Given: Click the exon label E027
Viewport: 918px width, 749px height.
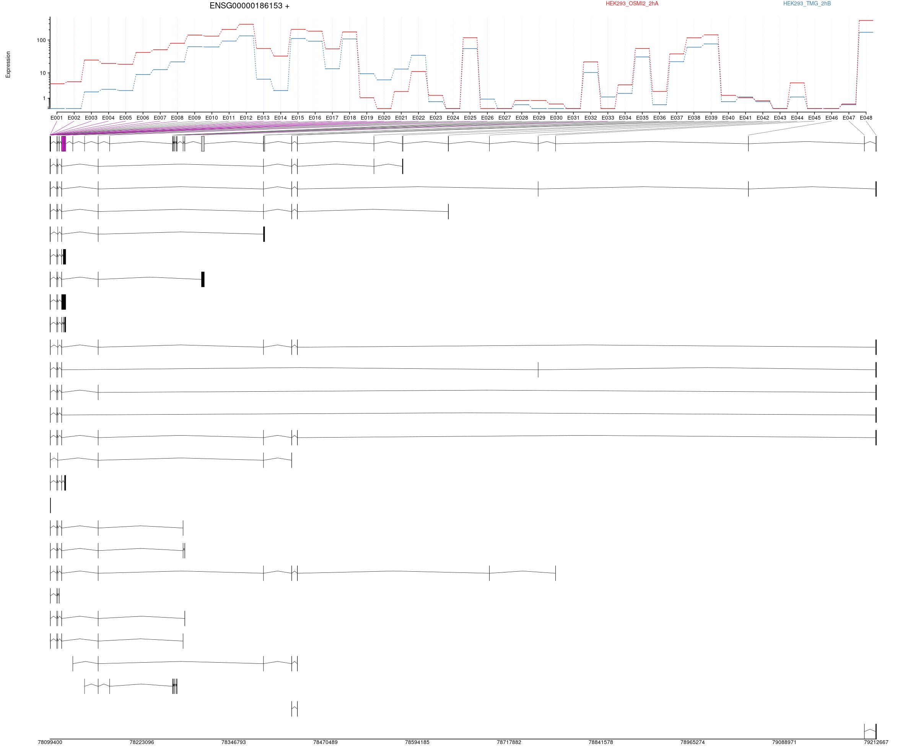Looking at the screenshot, I should [505, 118].
